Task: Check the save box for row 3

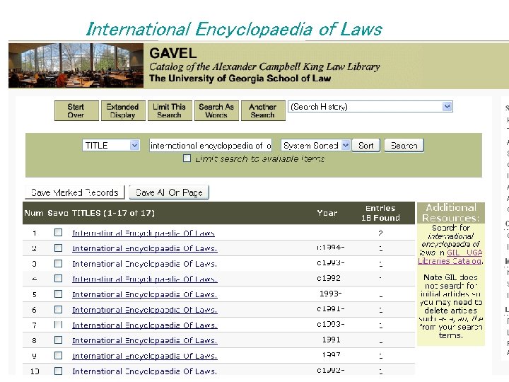Action: pos(59,263)
